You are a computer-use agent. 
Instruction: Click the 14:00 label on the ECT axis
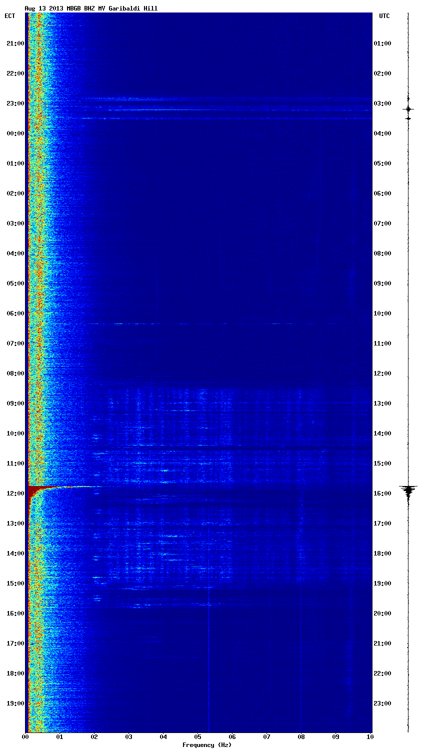pyautogui.click(x=15, y=553)
